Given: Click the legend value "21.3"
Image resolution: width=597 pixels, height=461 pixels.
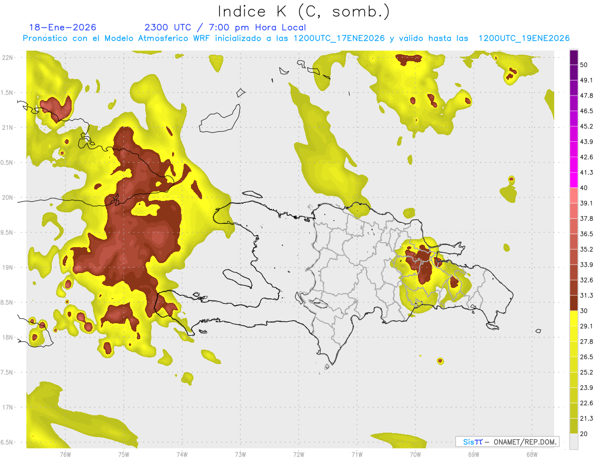Looking at the screenshot, I should [587, 419].
